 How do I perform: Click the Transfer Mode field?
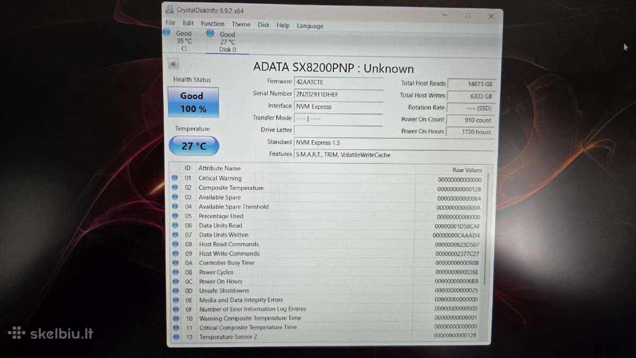(338, 119)
